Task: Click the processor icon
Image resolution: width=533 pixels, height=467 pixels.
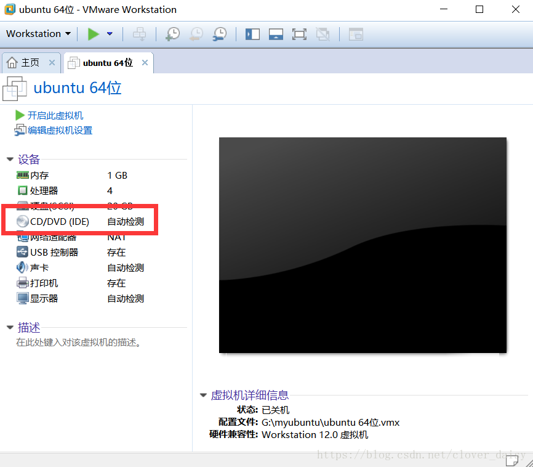Action: [22, 190]
